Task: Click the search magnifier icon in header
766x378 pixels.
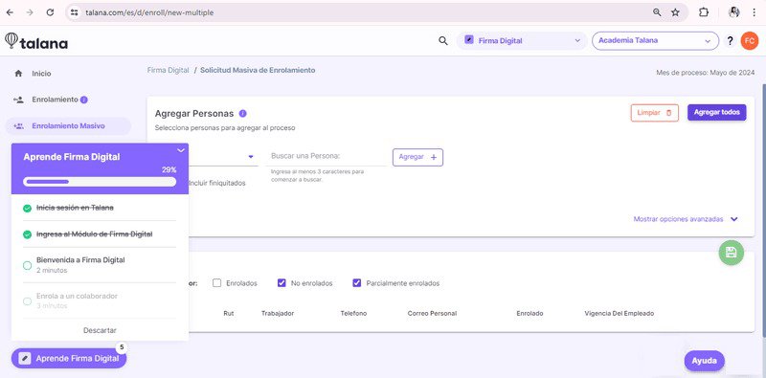Action: 443,41
